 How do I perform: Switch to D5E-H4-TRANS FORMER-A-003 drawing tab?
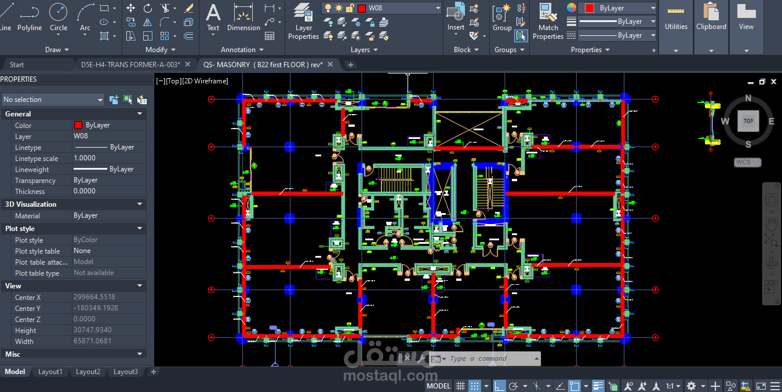(130, 65)
